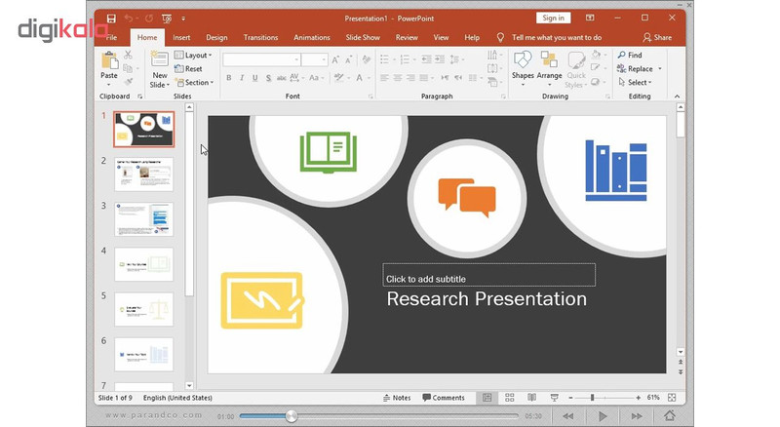Open the Slide Show tab
Screen dimensions: 780x427
(363, 37)
